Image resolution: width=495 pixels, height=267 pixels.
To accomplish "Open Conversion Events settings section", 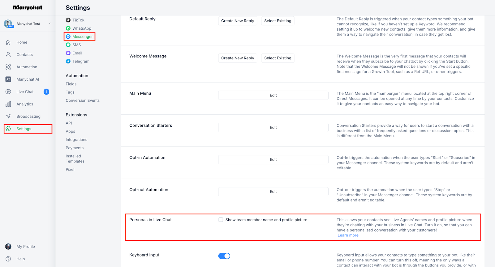I will pyautogui.click(x=83, y=100).
